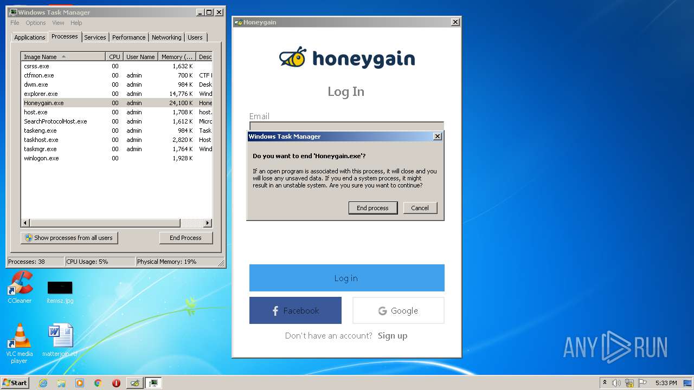The height and width of the screenshot is (390, 694).
Task: Select the winlogon.exe process row
Action: coord(117,158)
